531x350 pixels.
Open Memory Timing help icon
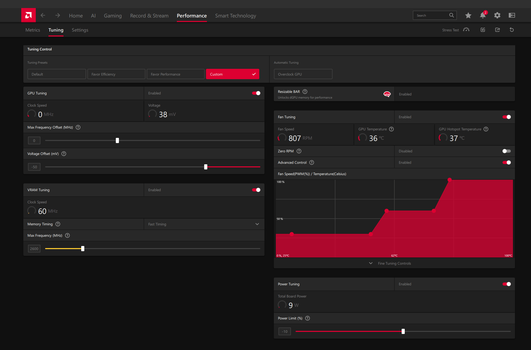pyautogui.click(x=58, y=224)
